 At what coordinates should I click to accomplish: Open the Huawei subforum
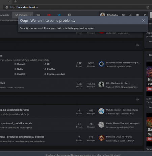21,64
